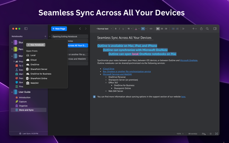Toggle the sidebar visibility icon
Viewport: 229px width, 143px height.
(x=26, y=28)
